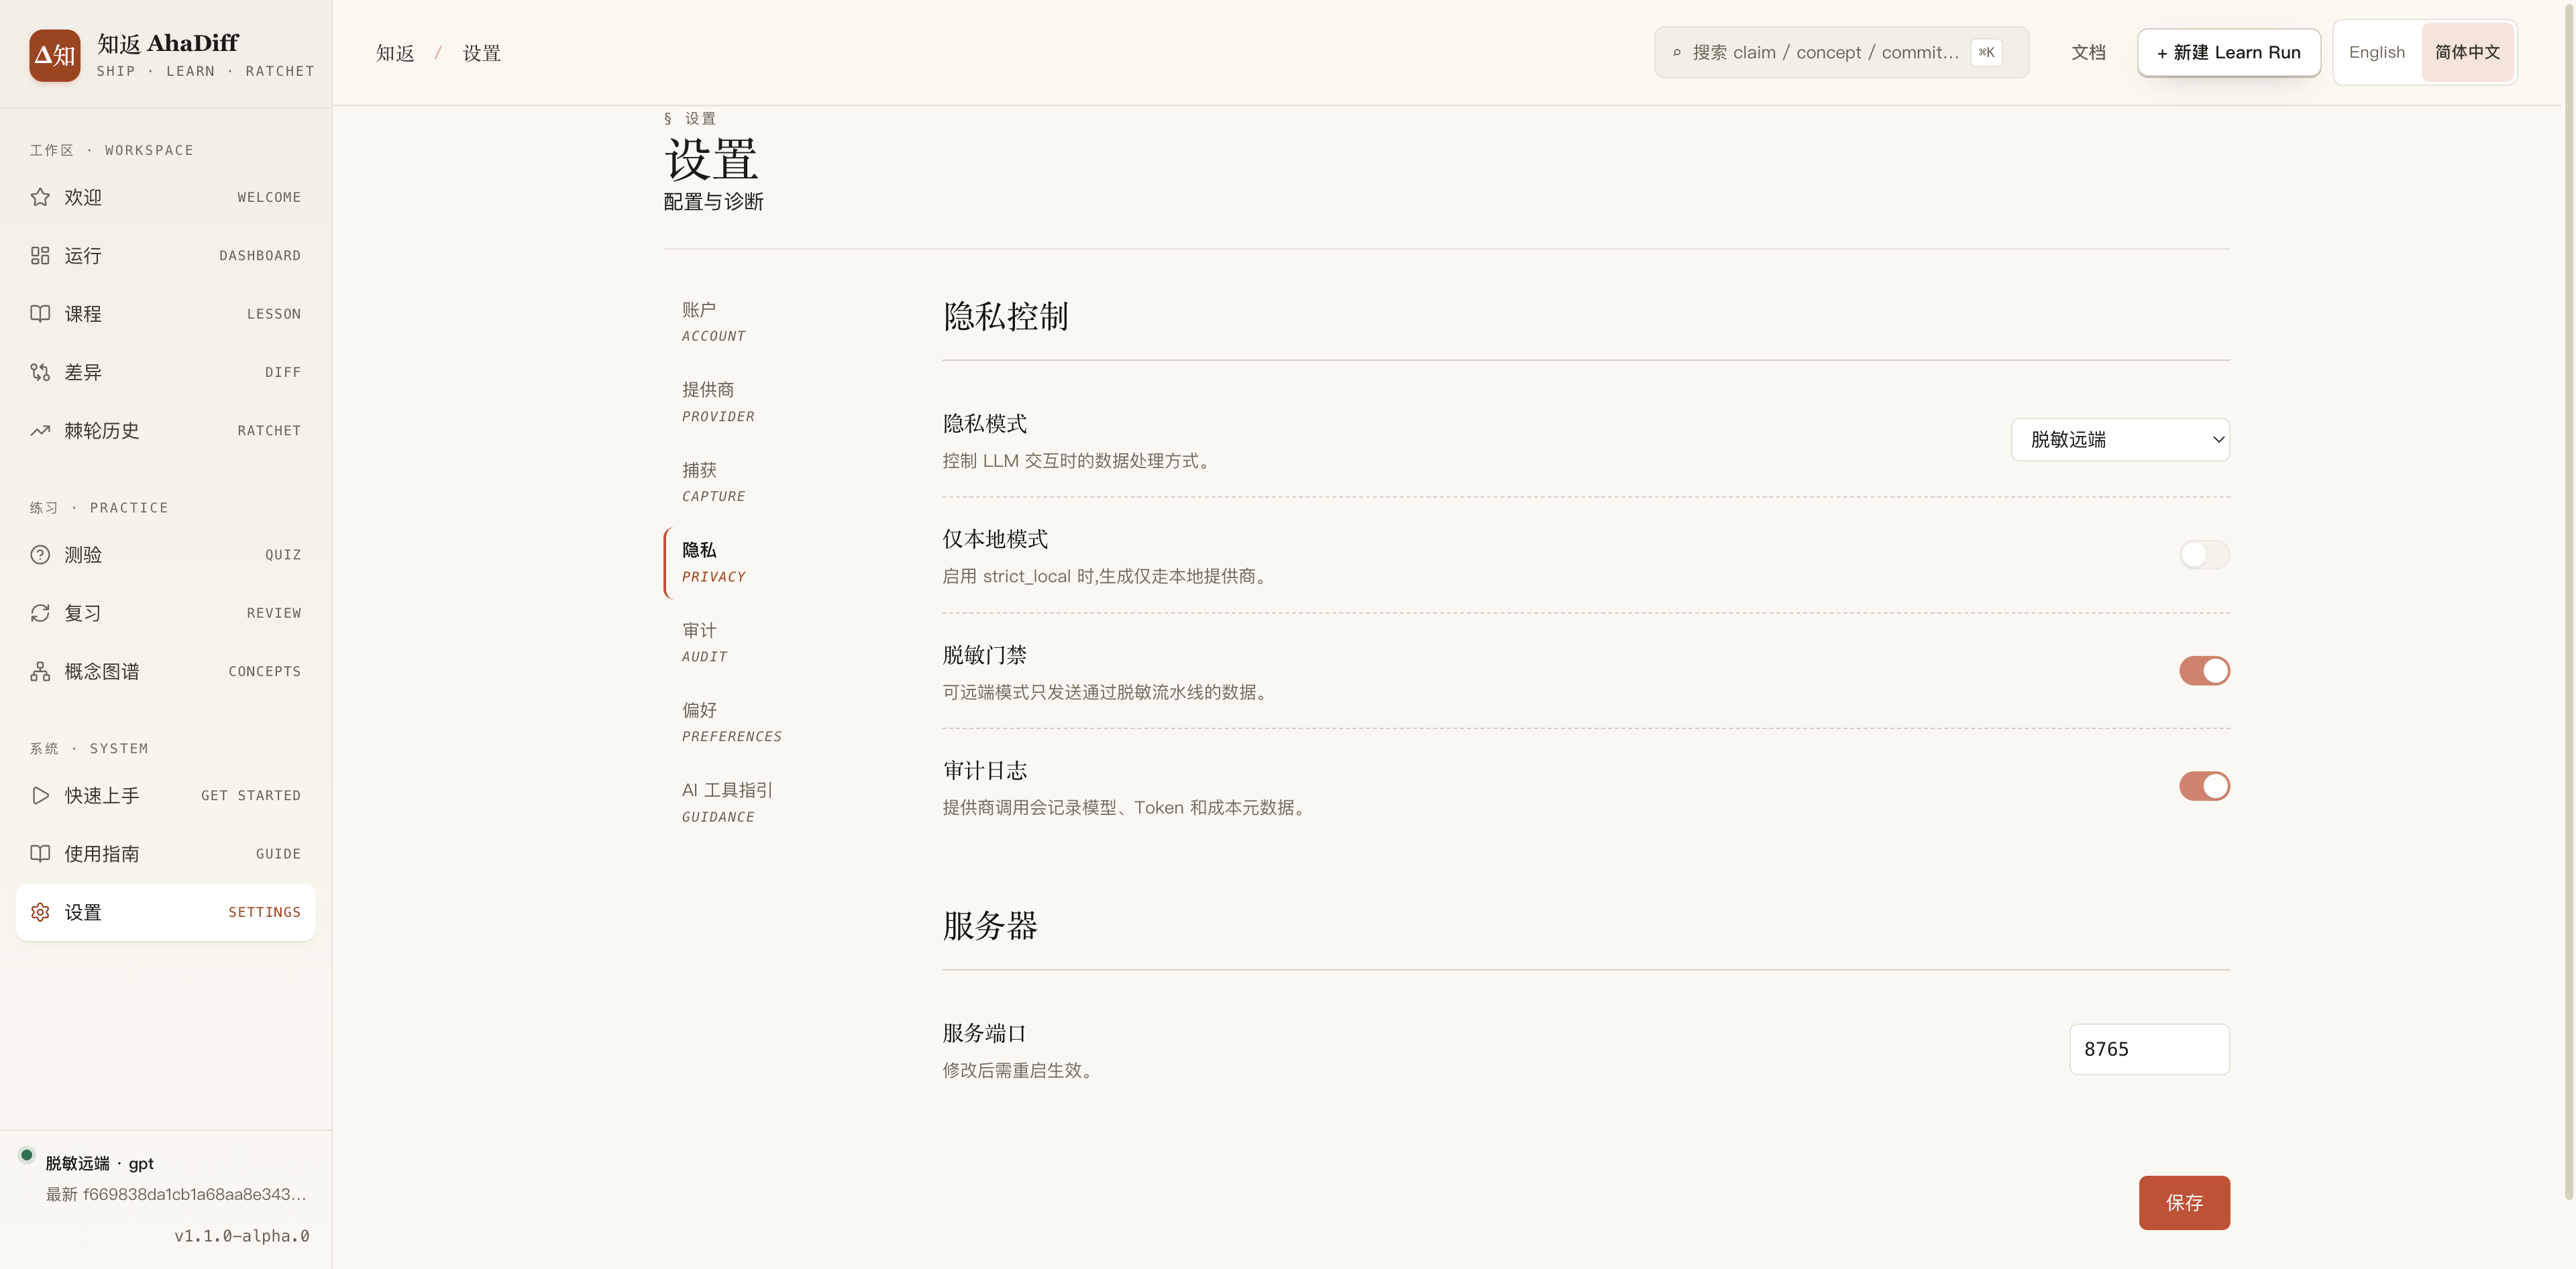
Task: Turn off the 审计日志 switch
Action: pos(2204,786)
